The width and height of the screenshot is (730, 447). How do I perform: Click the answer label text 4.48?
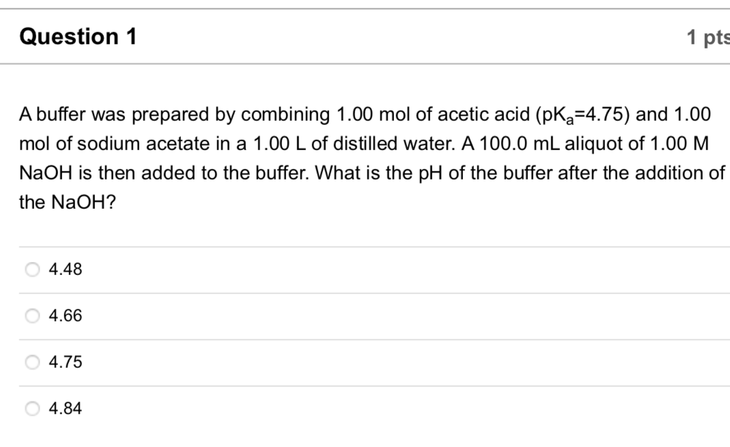coord(64,269)
